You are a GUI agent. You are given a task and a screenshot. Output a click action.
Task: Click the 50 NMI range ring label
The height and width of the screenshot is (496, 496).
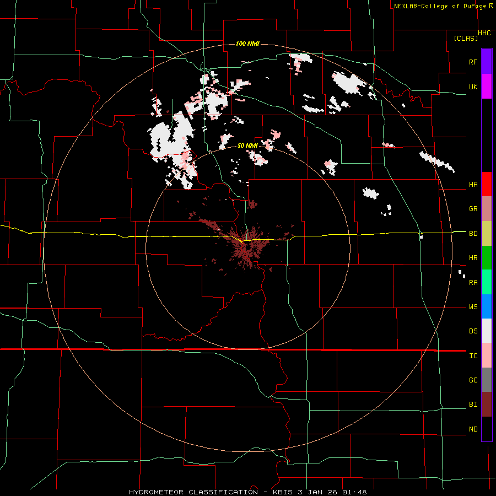247,145
